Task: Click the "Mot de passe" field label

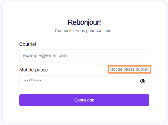Action: coord(34,70)
